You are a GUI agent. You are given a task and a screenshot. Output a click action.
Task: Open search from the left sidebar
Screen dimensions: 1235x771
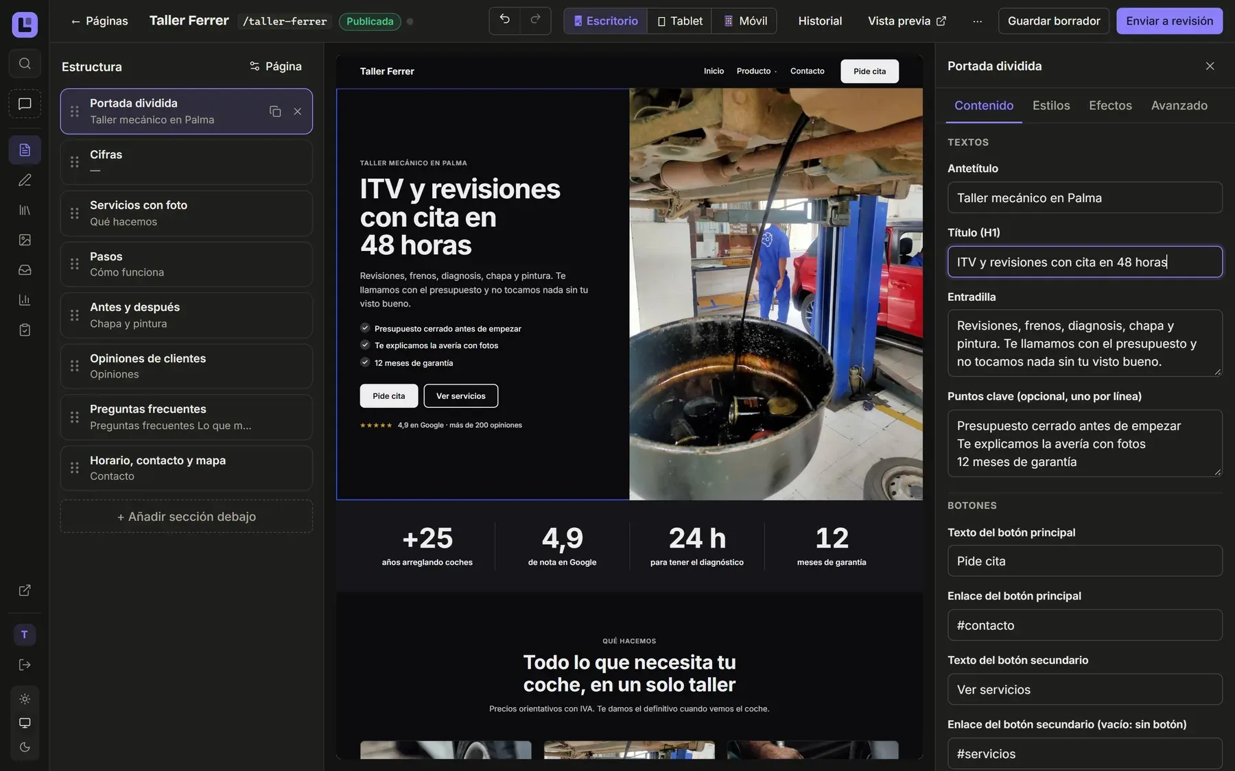click(x=25, y=64)
